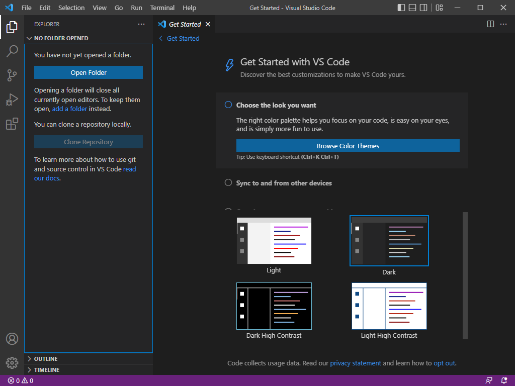
Task: Toggle Panel layout icon in title bar
Action: [412, 8]
